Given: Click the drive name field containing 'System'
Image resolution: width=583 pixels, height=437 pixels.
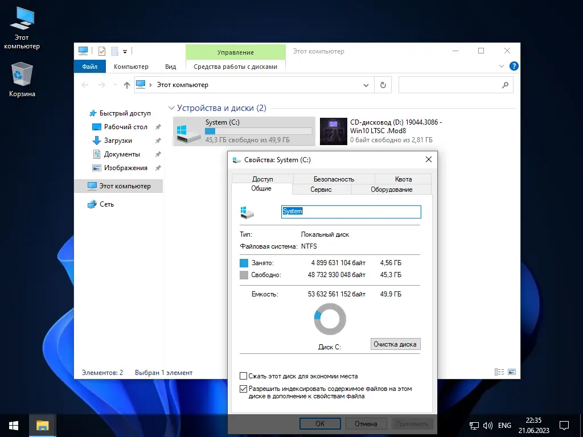Looking at the screenshot, I should pyautogui.click(x=351, y=212).
